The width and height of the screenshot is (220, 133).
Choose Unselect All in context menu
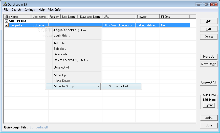tap(73, 68)
